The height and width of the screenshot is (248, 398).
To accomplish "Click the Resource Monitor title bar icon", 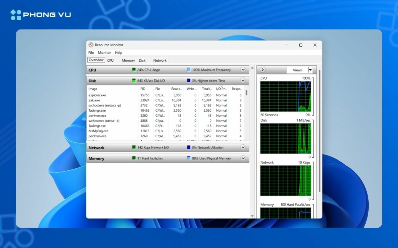I will coord(91,45).
